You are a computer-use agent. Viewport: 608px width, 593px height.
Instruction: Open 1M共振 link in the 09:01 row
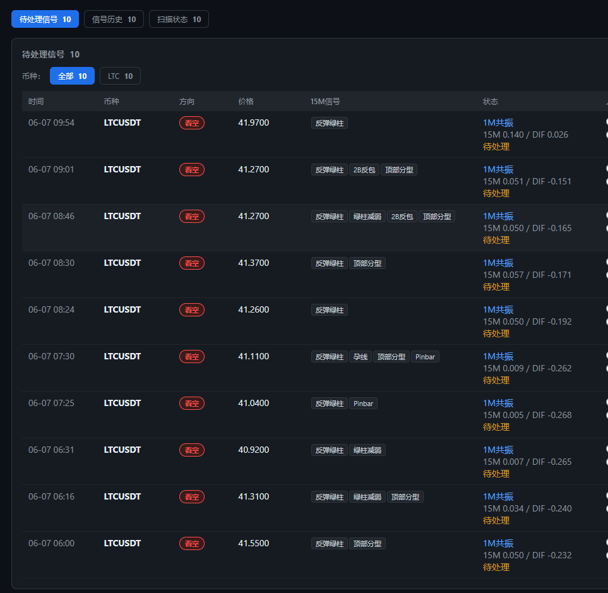498,169
